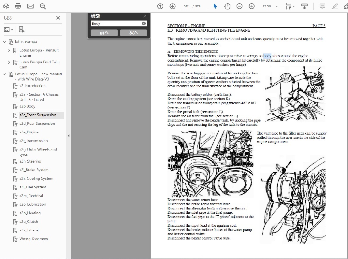
Task: Expand the Lotus Europa - Renault Engine bookmark
Action: coord(9,50)
